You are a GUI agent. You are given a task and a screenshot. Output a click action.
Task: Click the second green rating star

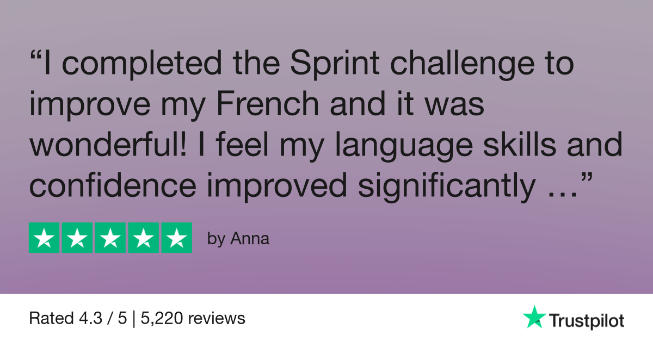[77, 238]
